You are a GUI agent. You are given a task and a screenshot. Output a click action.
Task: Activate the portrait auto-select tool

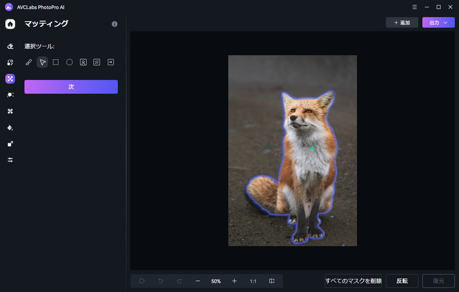pos(83,62)
